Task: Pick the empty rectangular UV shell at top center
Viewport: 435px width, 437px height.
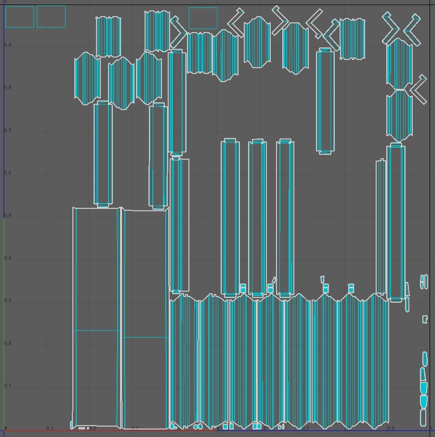Action: click(203, 18)
